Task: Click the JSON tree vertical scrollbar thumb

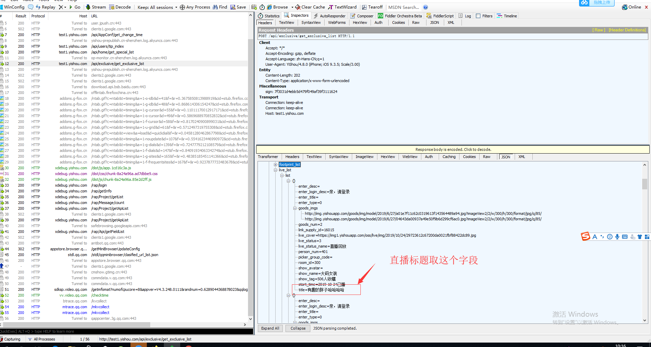Action: [x=645, y=184]
